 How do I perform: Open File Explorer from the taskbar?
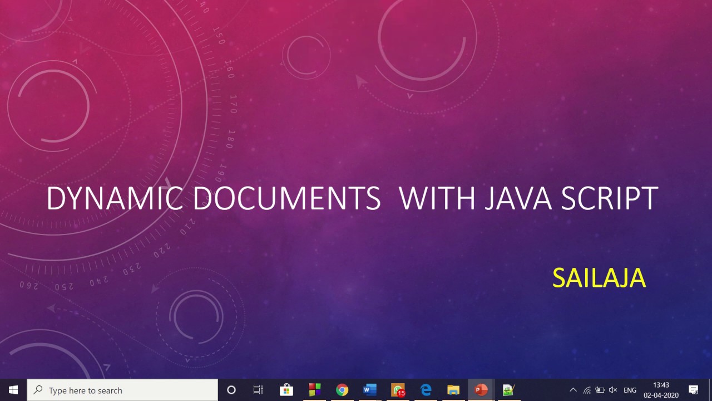[x=453, y=390]
